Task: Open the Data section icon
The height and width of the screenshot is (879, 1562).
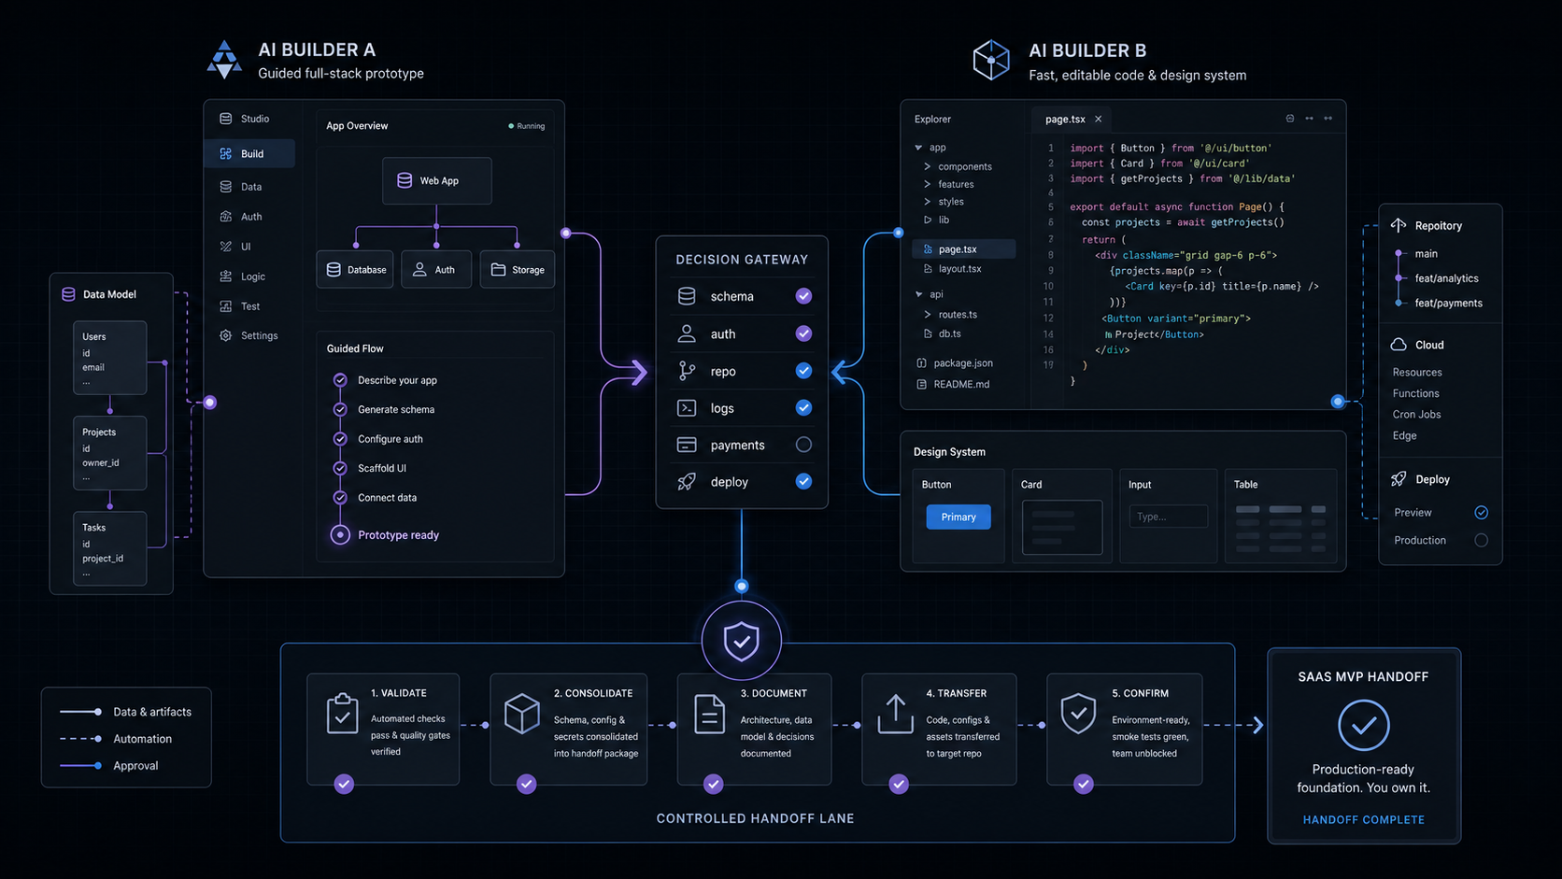Action: (226, 187)
